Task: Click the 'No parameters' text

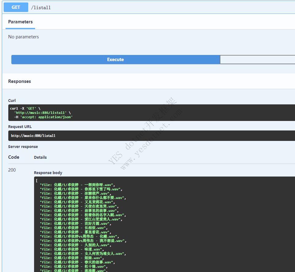Action: point(24,37)
